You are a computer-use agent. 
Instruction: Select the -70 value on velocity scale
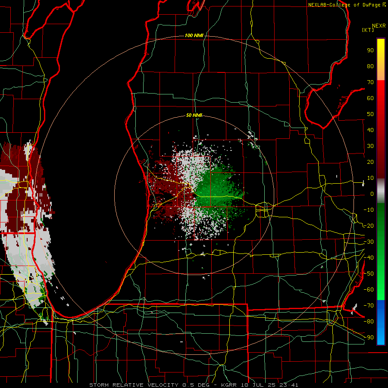click(x=369, y=305)
